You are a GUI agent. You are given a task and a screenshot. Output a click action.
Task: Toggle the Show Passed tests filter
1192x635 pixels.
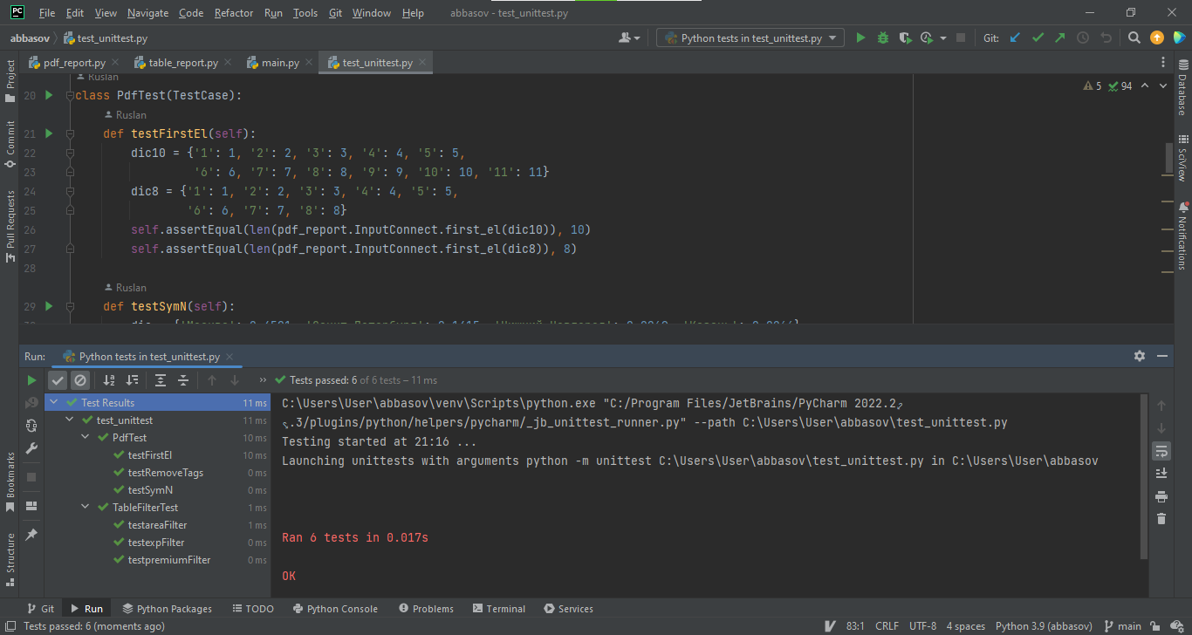(58, 380)
